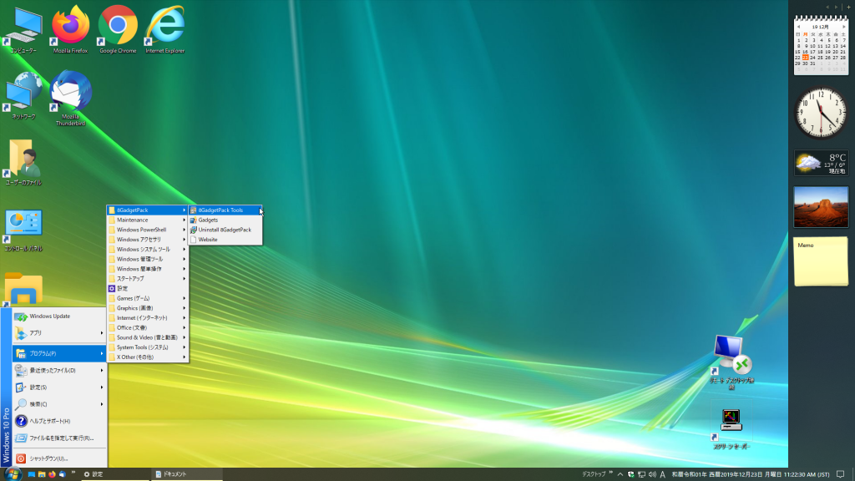The height and width of the screenshot is (481, 855).
Task: Open the アプリ Start menu item
Action: (59, 332)
